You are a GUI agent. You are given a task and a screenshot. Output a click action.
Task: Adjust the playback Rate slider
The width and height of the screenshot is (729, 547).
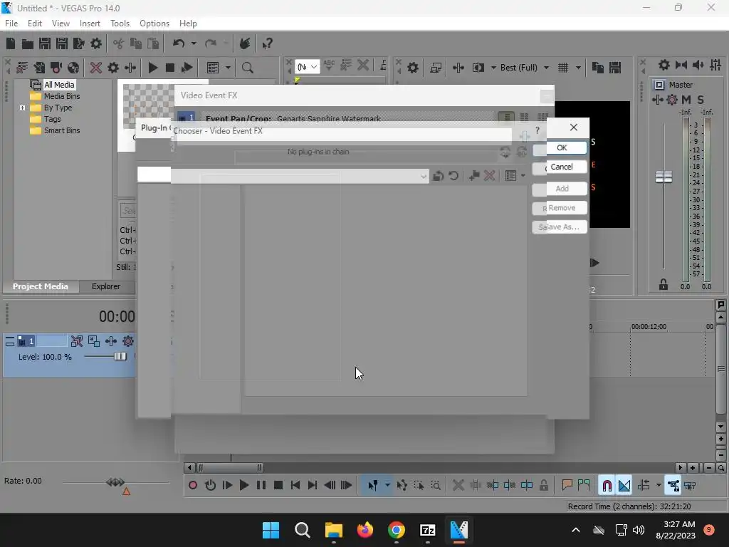tap(116, 482)
